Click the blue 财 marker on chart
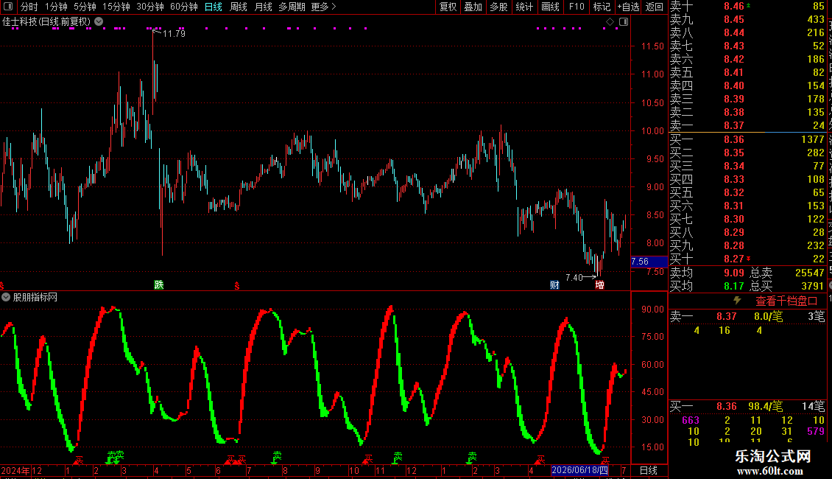The width and height of the screenshot is (832, 479). click(x=554, y=284)
